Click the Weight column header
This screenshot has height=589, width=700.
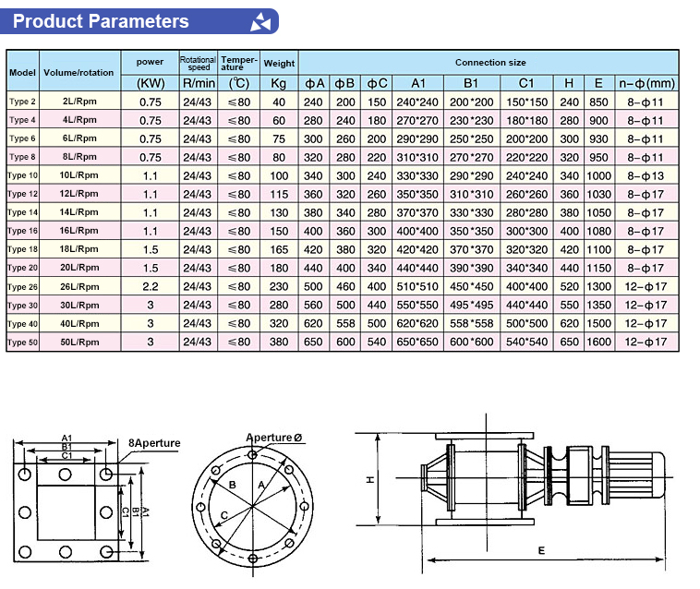point(279,63)
